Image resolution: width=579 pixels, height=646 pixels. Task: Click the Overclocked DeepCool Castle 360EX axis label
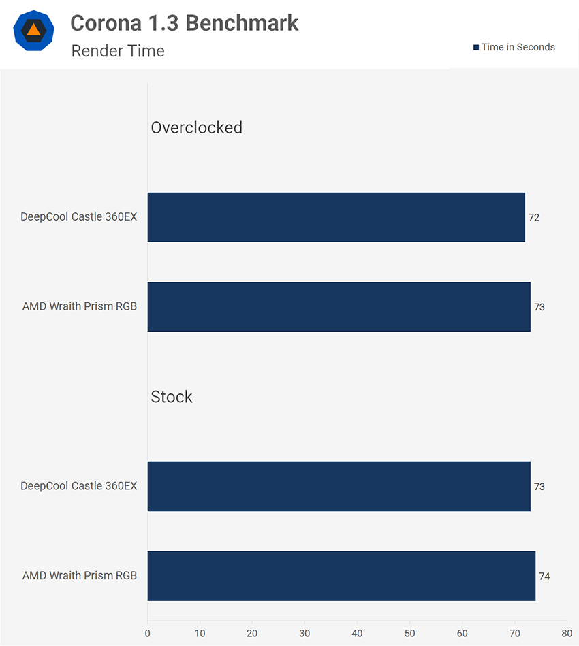pos(78,217)
